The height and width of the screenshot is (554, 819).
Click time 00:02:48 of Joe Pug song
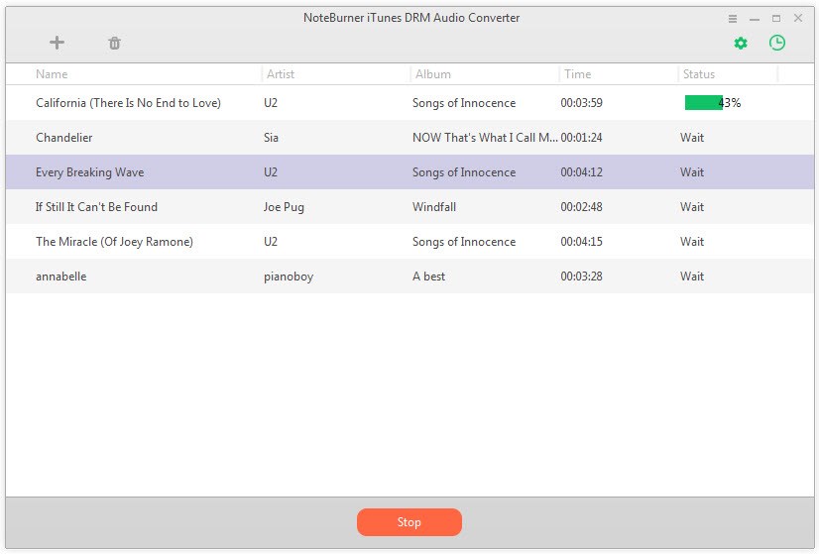point(581,207)
